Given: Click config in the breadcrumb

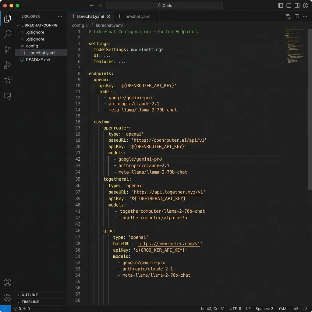Looking at the screenshot, I should [x=78, y=25].
